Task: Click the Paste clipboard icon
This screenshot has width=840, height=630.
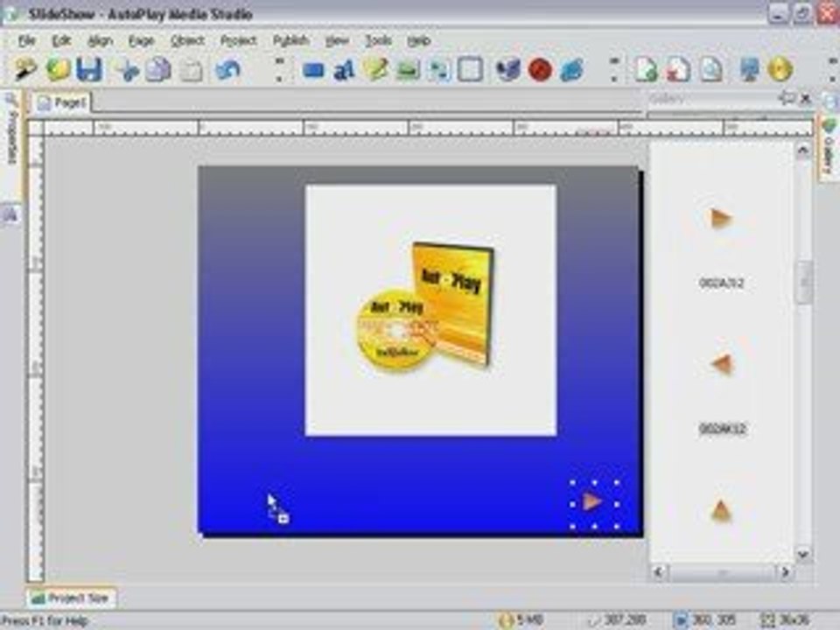Action: click(192, 70)
